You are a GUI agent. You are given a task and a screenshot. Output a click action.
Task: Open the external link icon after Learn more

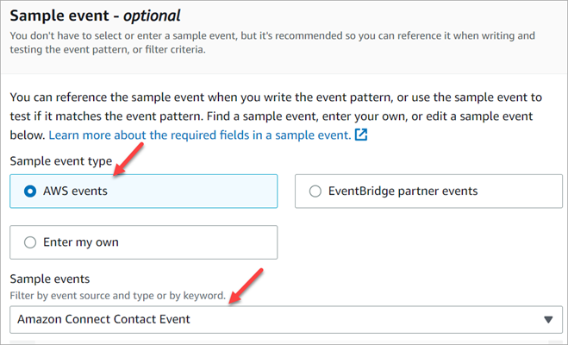pyautogui.click(x=362, y=135)
